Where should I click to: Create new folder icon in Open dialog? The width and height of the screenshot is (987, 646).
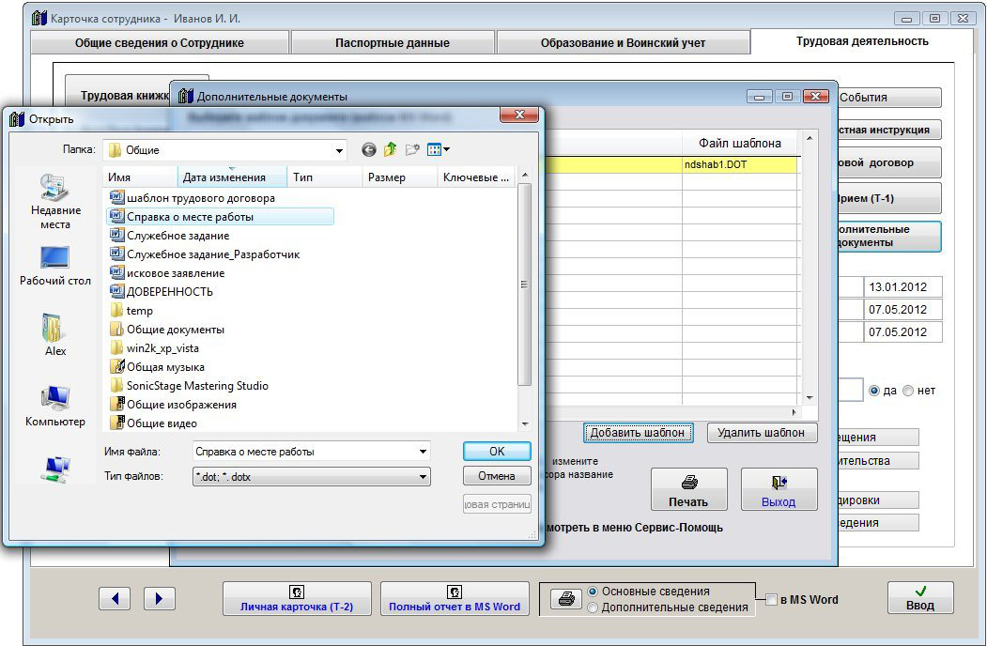pyautogui.click(x=412, y=150)
